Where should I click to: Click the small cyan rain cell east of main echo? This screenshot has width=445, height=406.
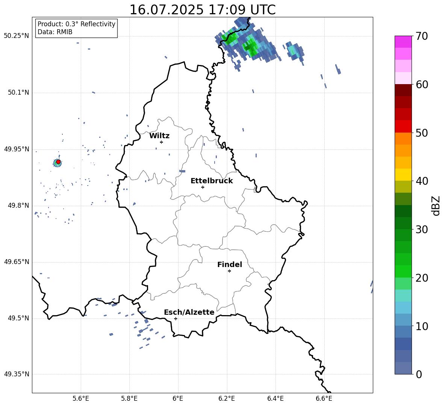click(295, 51)
